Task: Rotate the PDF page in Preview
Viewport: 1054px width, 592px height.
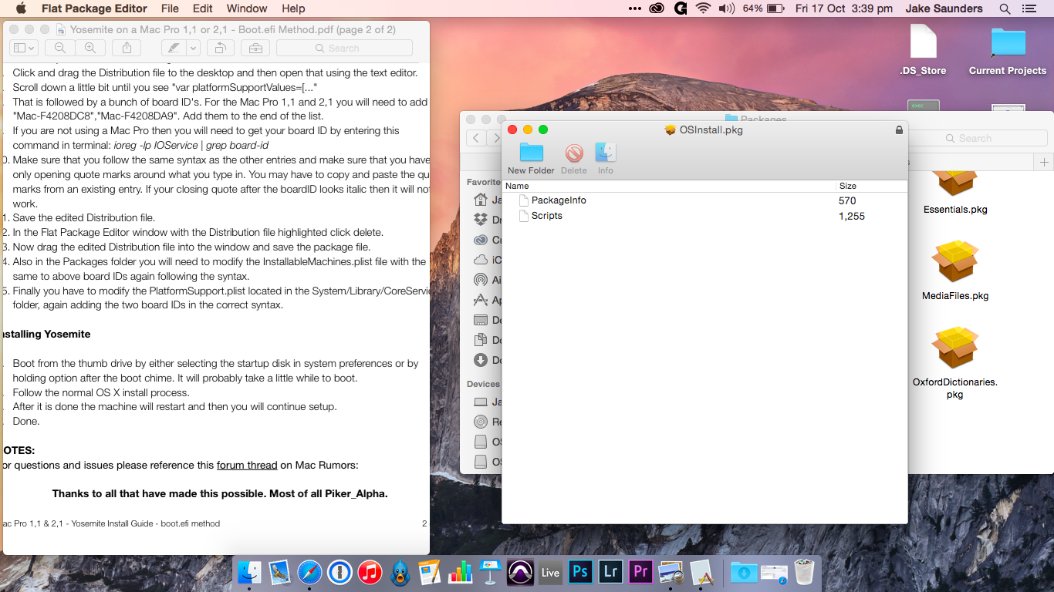Action: (x=219, y=48)
